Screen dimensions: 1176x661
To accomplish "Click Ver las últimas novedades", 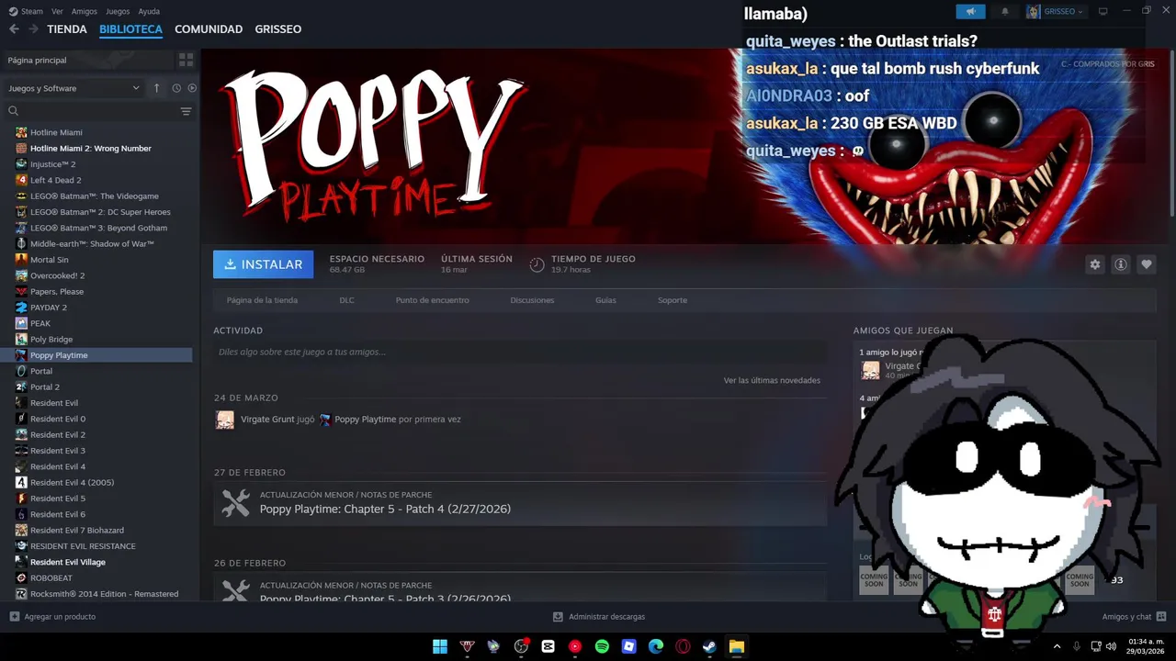I will coord(772,380).
